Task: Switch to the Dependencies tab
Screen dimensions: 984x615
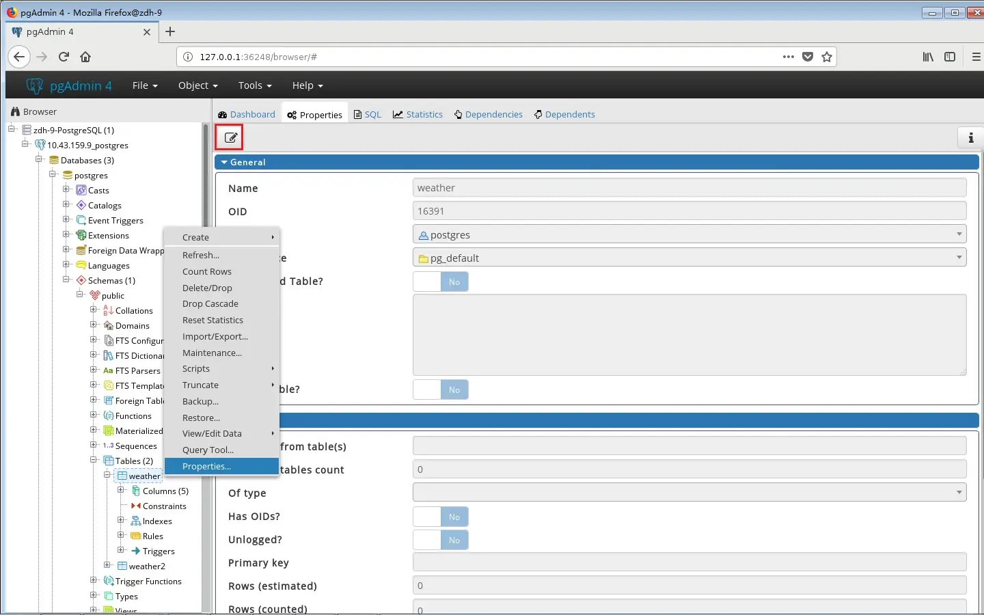Action: (488, 114)
